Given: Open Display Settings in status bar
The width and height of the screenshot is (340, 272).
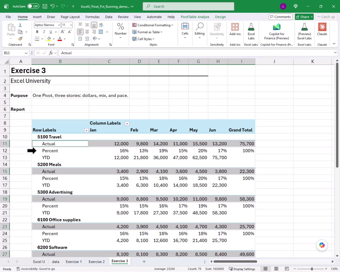Looking at the screenshot, I should [x=242, y=269].
